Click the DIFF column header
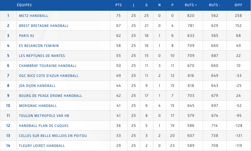Viewport: 251px width, 151px height. coord(238,5)
